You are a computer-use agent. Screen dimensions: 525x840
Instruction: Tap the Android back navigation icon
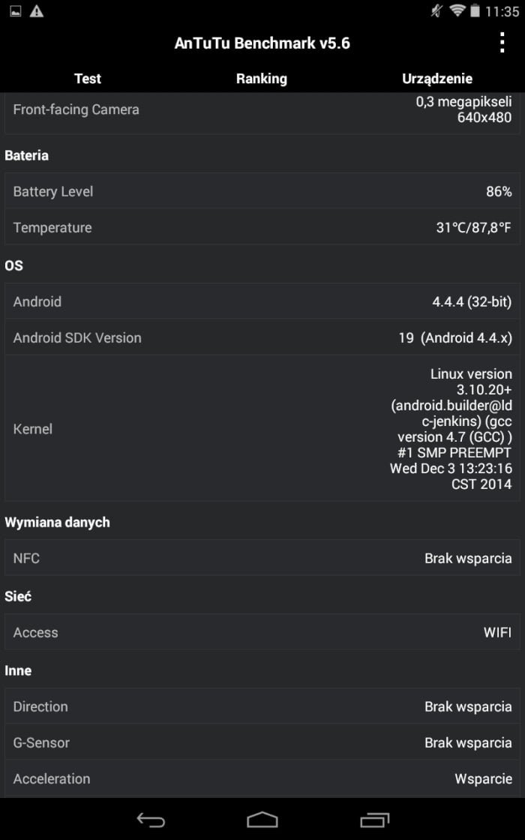(151, 819)
